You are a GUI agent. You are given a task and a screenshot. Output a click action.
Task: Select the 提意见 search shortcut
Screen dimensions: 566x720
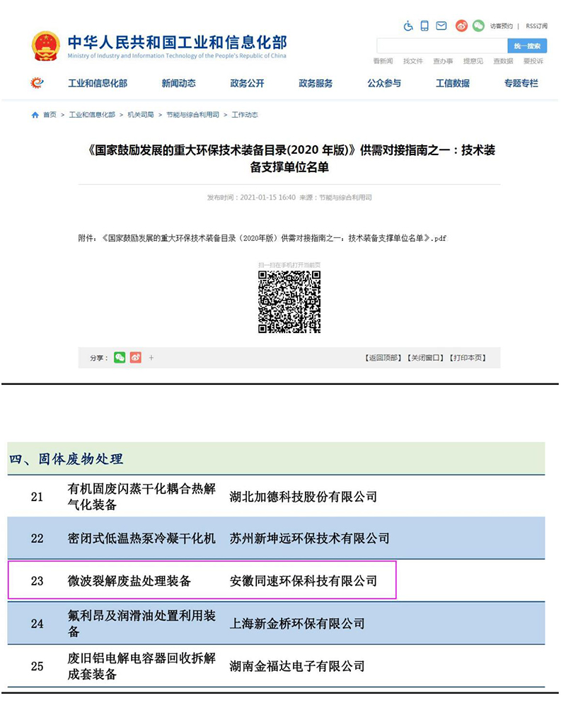[473, 61]
